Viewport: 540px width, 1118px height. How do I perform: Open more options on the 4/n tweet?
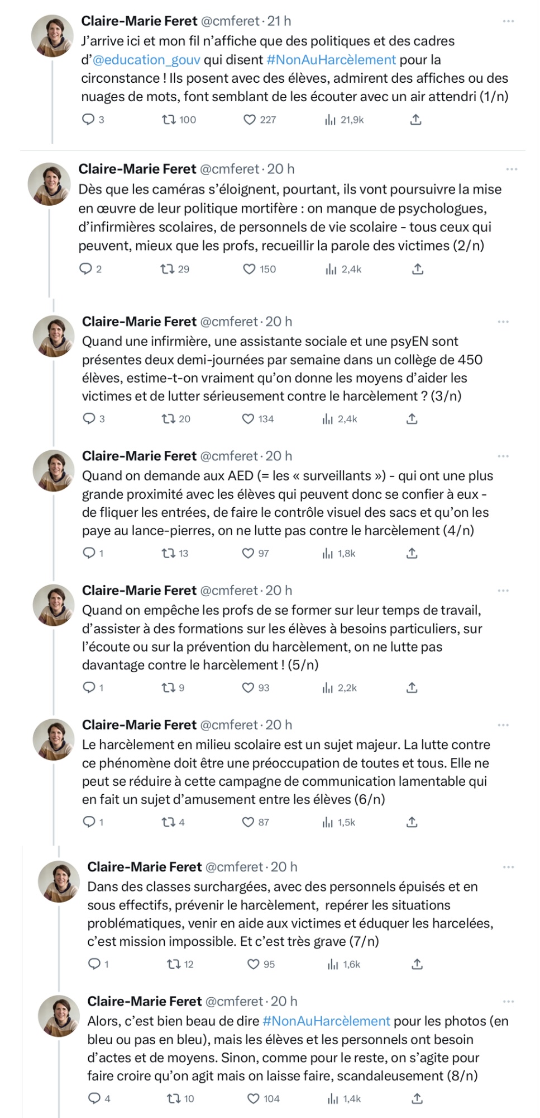click(503, 456)
